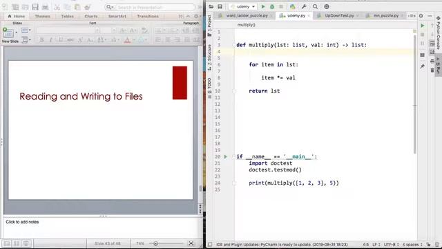This screenshot has height=249, width=442.
Task: Toggle Italic formatting in PowerPoint ribbon
Action: (51, 40)
